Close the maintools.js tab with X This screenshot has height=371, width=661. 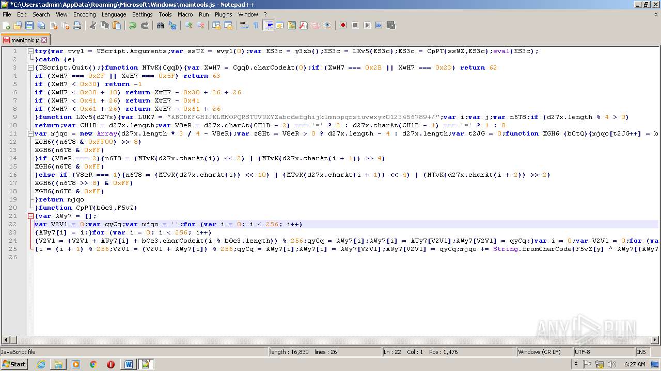tap(44, 40)
